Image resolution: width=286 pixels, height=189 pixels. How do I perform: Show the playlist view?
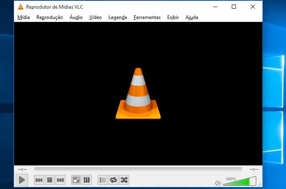(x=103, y=180)
